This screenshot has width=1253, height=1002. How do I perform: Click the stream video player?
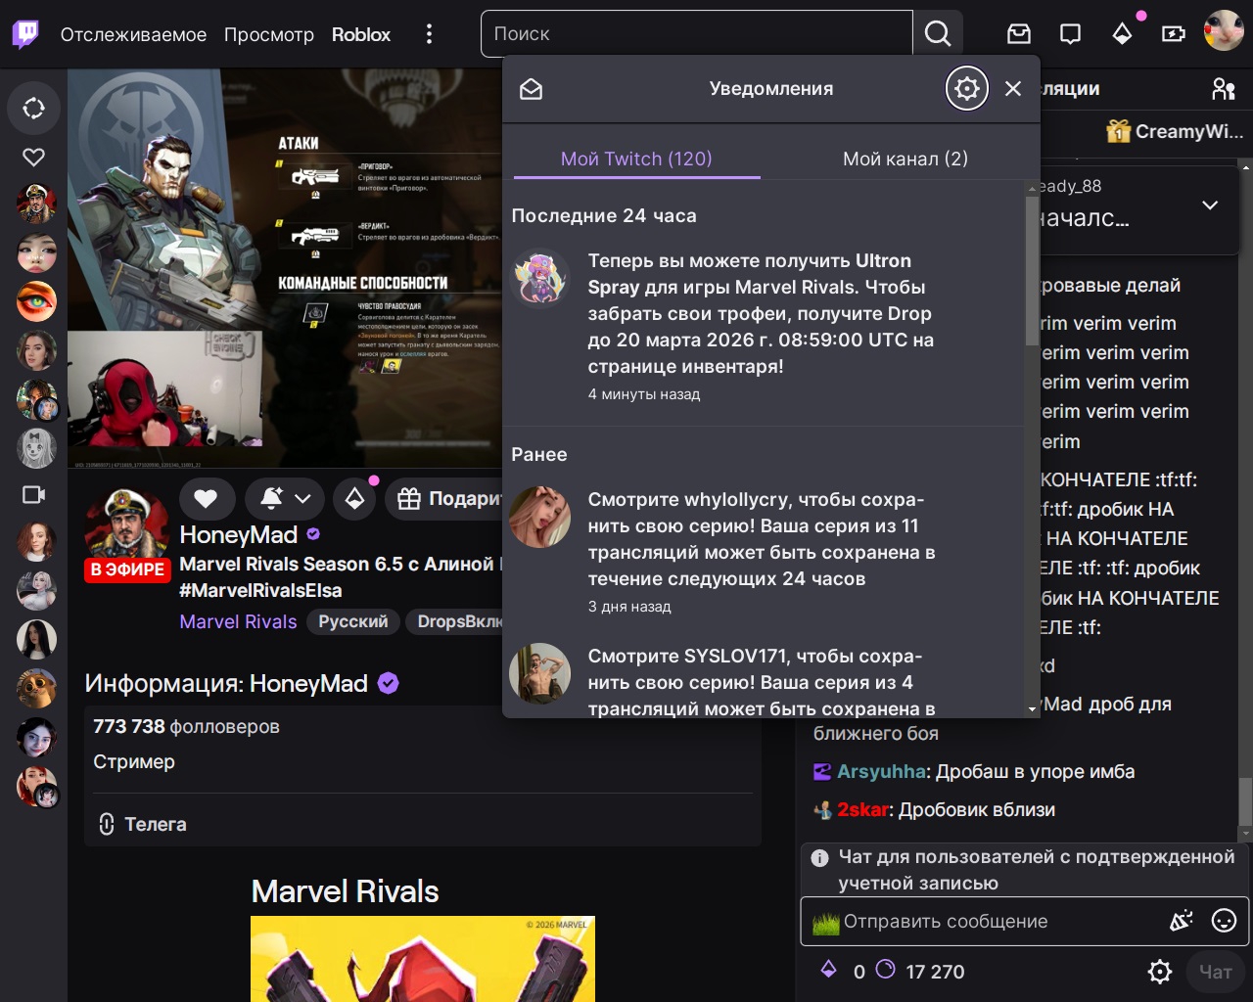click(285, 268)
